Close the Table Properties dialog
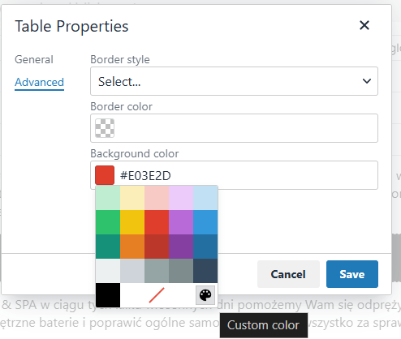Image resolution: width=401 pixels, height=339 pixels. [364, 25]
